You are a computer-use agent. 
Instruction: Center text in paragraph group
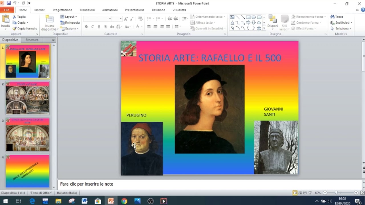155,26
